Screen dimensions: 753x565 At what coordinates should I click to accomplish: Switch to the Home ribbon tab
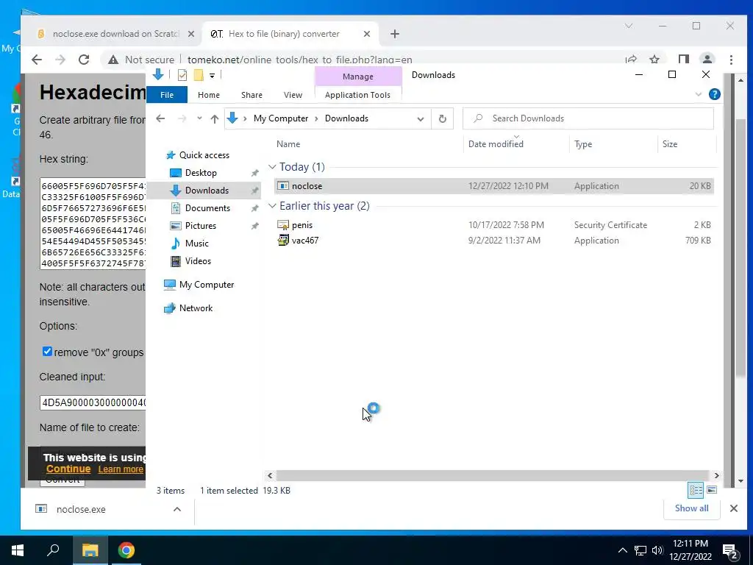[208, 95]
